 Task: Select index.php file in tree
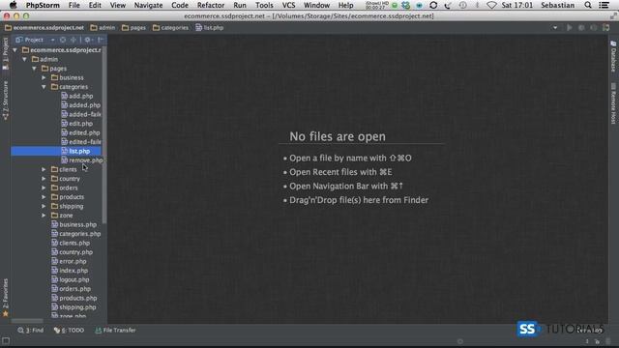coord(70,271)
